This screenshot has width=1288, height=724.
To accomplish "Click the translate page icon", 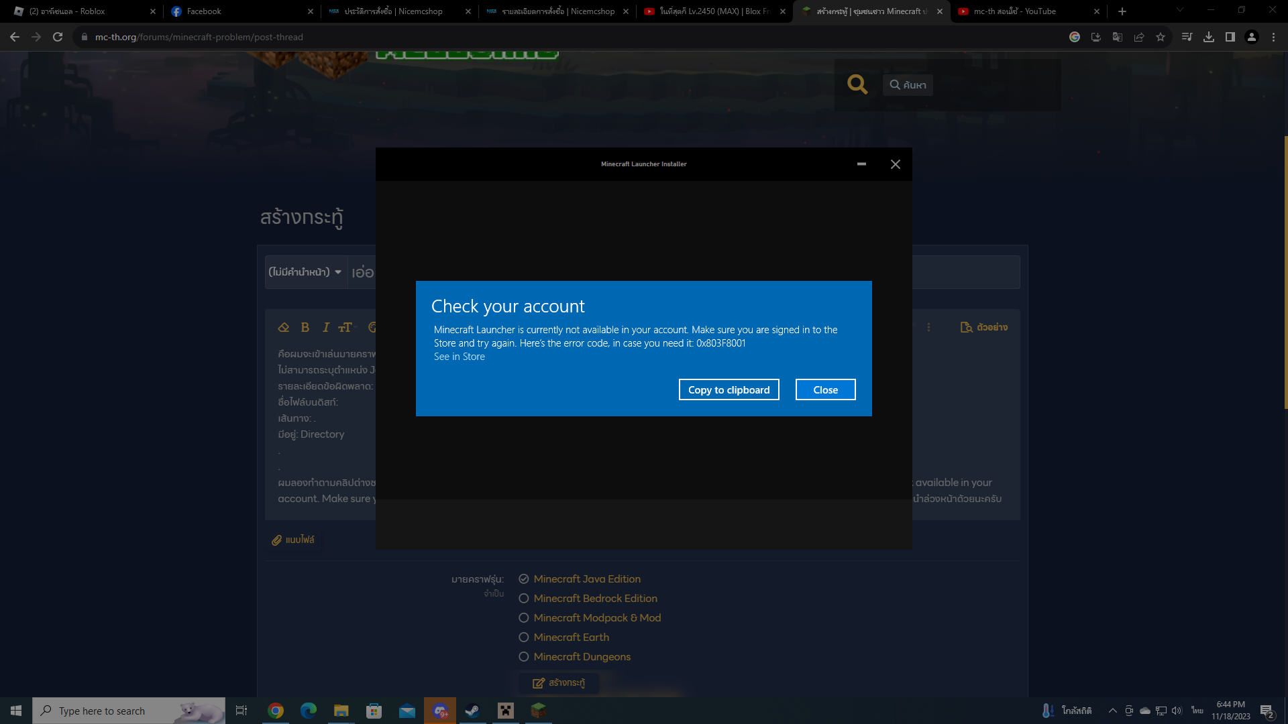I will coord(1118,37).
